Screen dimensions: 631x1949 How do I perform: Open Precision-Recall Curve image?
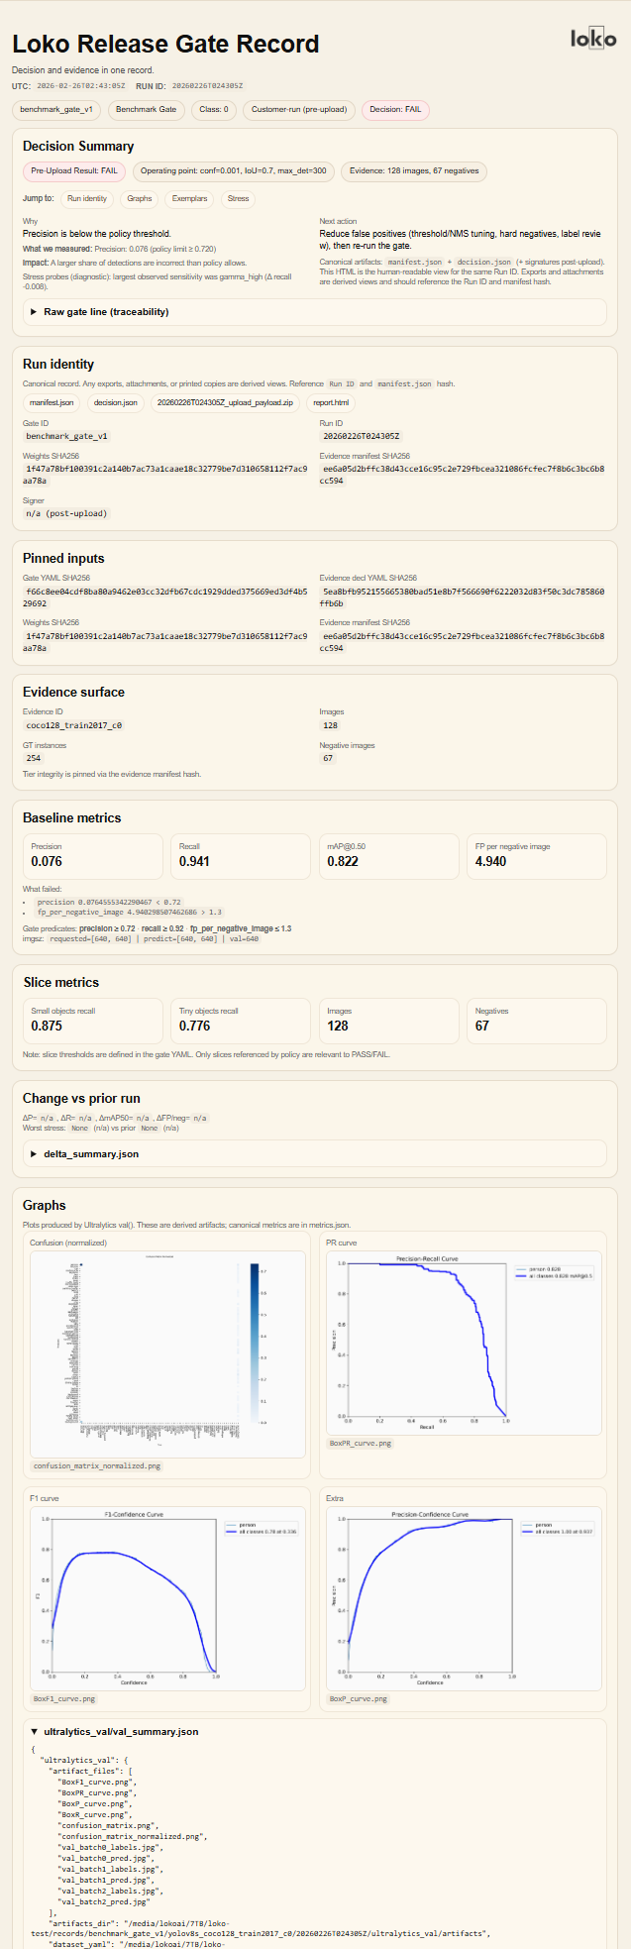pyautogui.click(x=464, y=1343)
